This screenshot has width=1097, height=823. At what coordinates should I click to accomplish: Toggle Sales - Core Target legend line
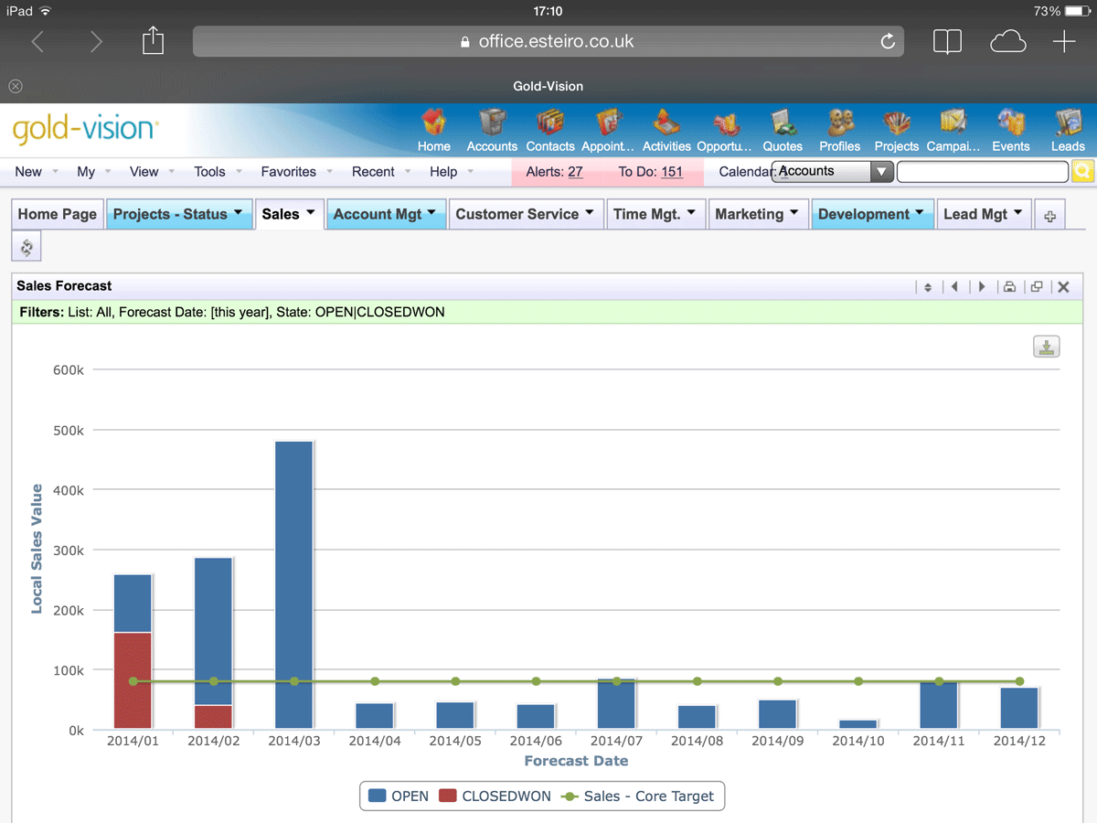tap(637, 796)
